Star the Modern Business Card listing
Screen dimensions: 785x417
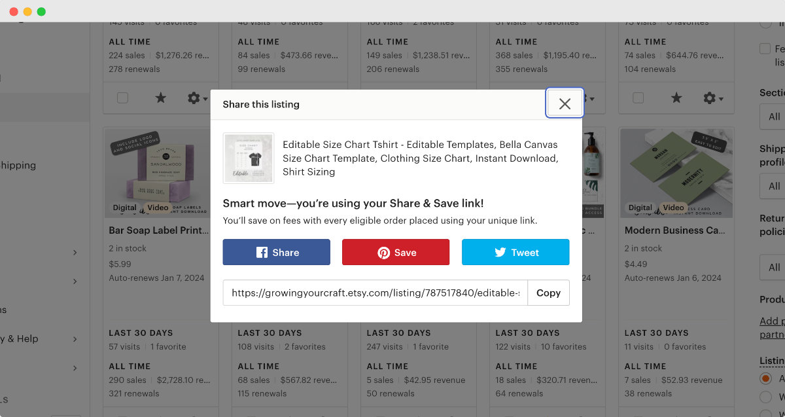coord(676,98)
